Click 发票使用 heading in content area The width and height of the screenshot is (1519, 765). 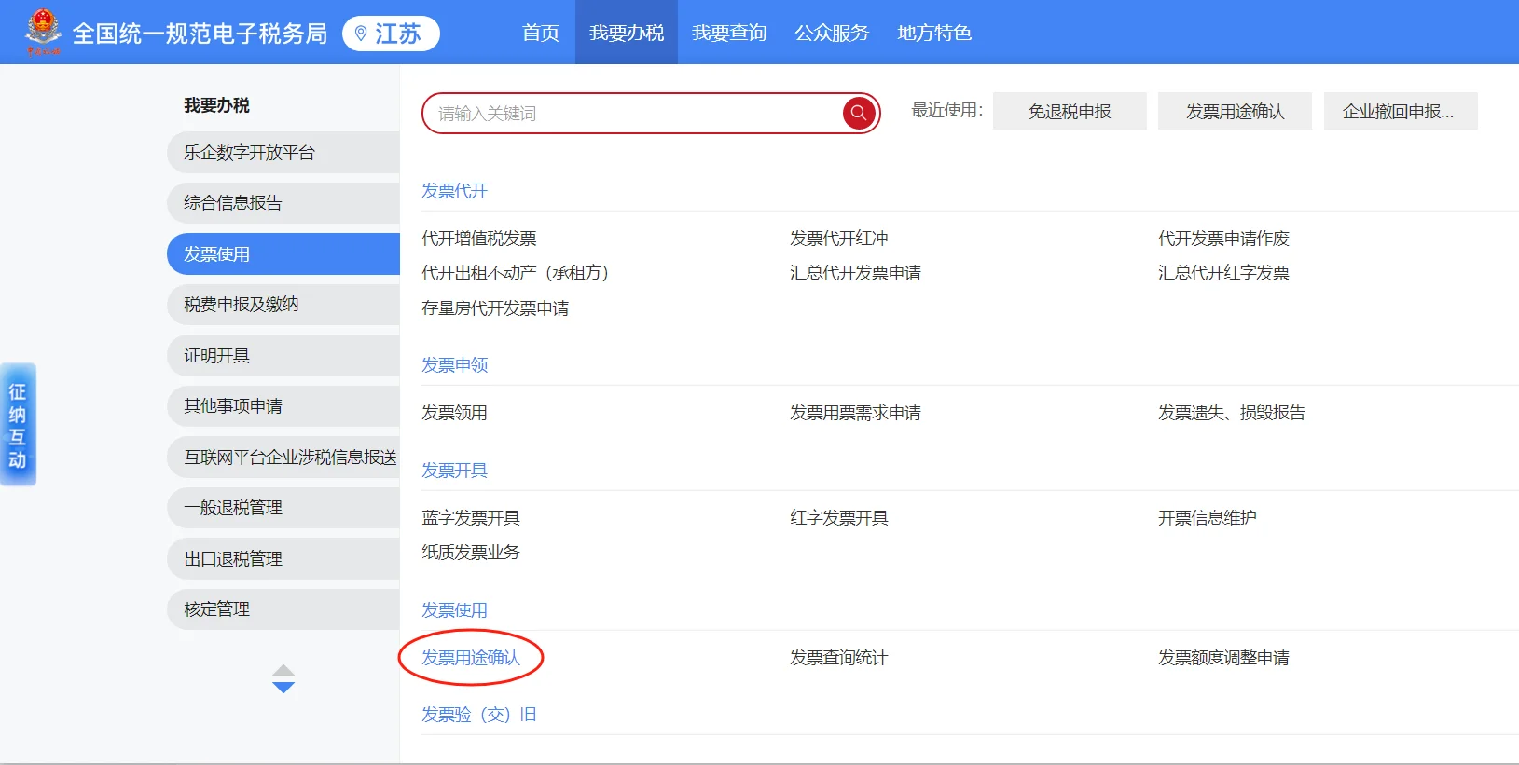[454, 610]
